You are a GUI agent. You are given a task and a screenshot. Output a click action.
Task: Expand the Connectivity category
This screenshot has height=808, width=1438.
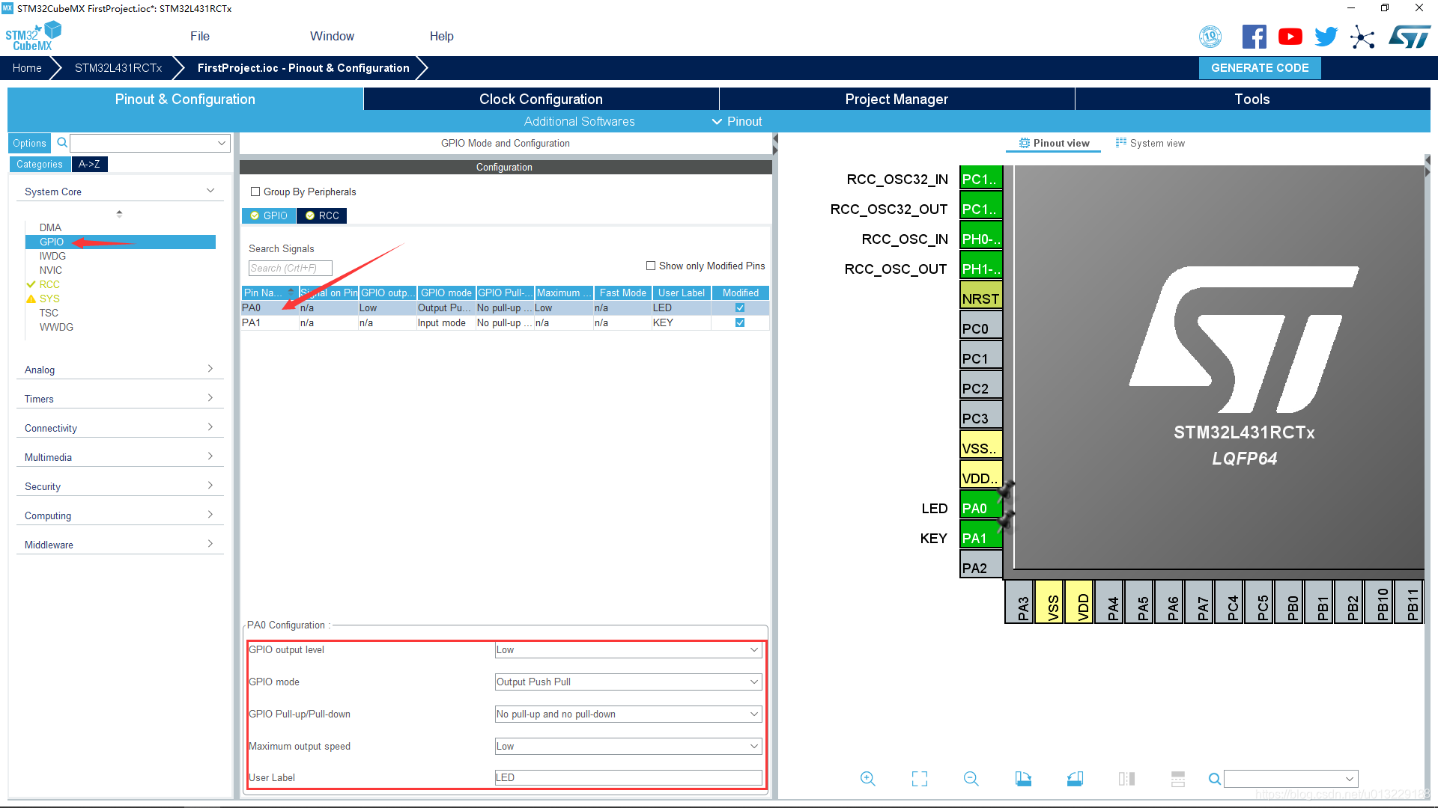119,428
